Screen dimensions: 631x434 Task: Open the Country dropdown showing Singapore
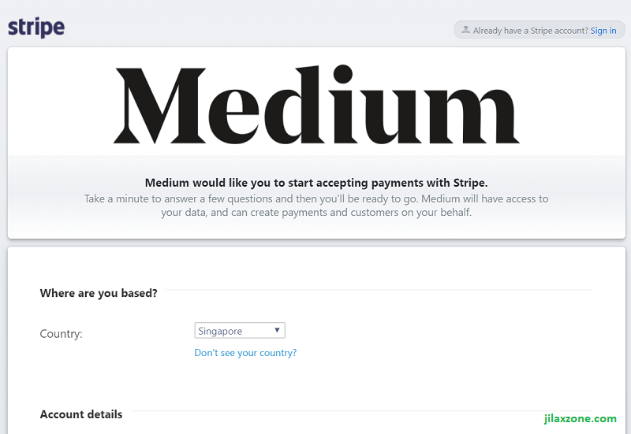(x=240, y=330)
